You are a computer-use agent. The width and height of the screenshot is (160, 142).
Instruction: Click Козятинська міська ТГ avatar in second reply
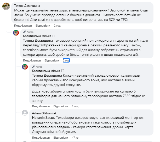coord(25,67)
